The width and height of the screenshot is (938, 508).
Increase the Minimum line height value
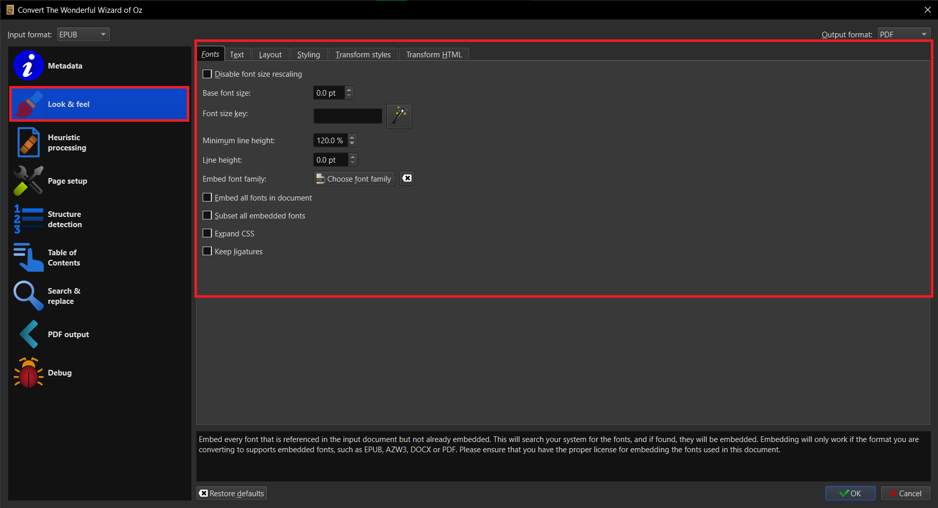click(352, 137)
